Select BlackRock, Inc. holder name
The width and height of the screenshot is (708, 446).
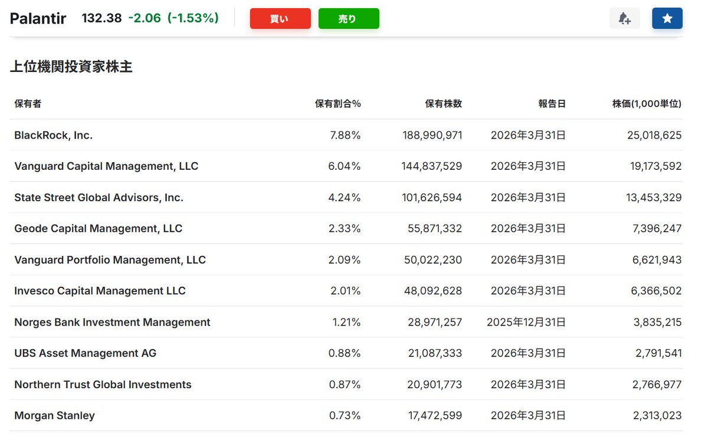(54, 135)
